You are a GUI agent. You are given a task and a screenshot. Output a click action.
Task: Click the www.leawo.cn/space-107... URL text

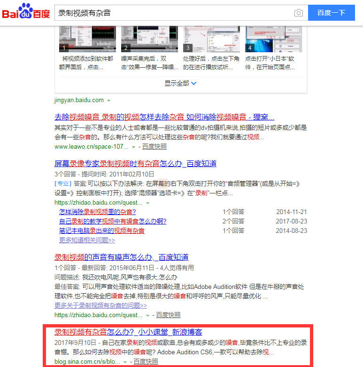point(91,147)
